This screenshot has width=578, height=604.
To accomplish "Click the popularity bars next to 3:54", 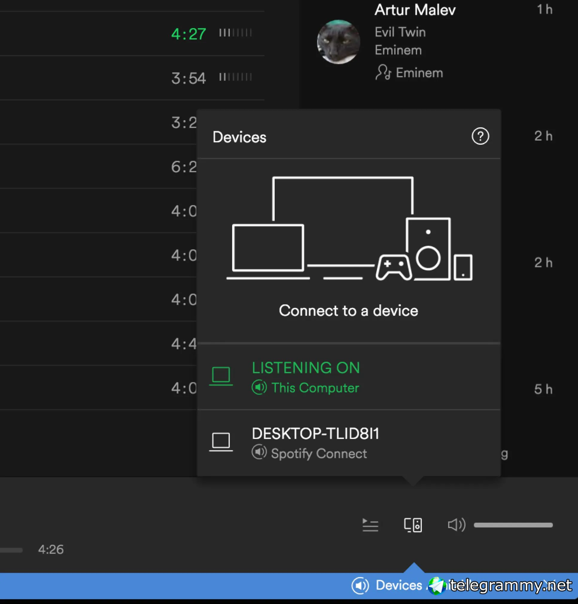I will [235, 77].
